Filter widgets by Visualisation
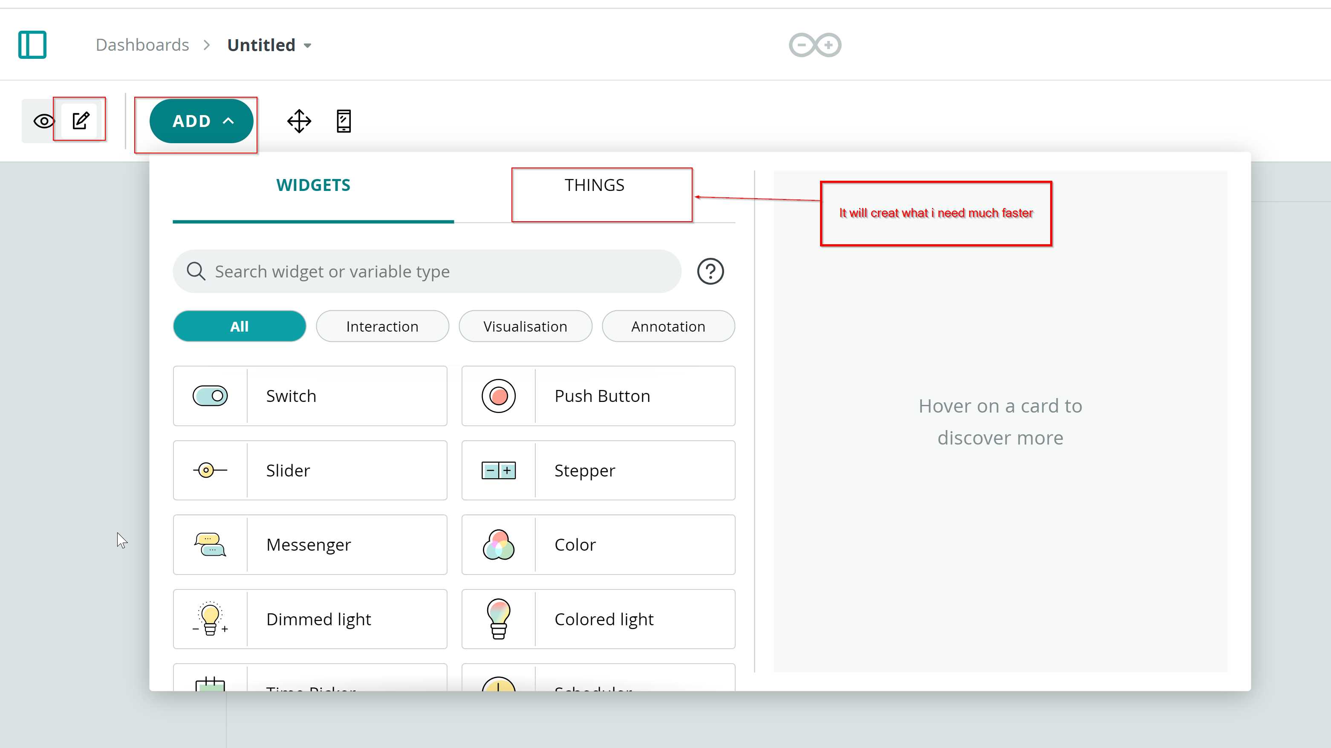Image resolution: width=1331 pixels, height=748 pixels. [525, 326]
